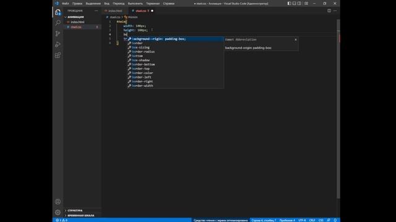The height and width of the screenshot is (222, 396).
Task: Click errors and warnings status indicator
Action: click(61, 220)
